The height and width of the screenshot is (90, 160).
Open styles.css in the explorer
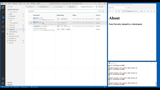(x=12, y=18)
